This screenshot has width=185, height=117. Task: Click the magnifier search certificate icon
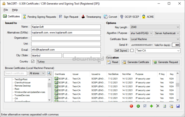click(49, 73)
